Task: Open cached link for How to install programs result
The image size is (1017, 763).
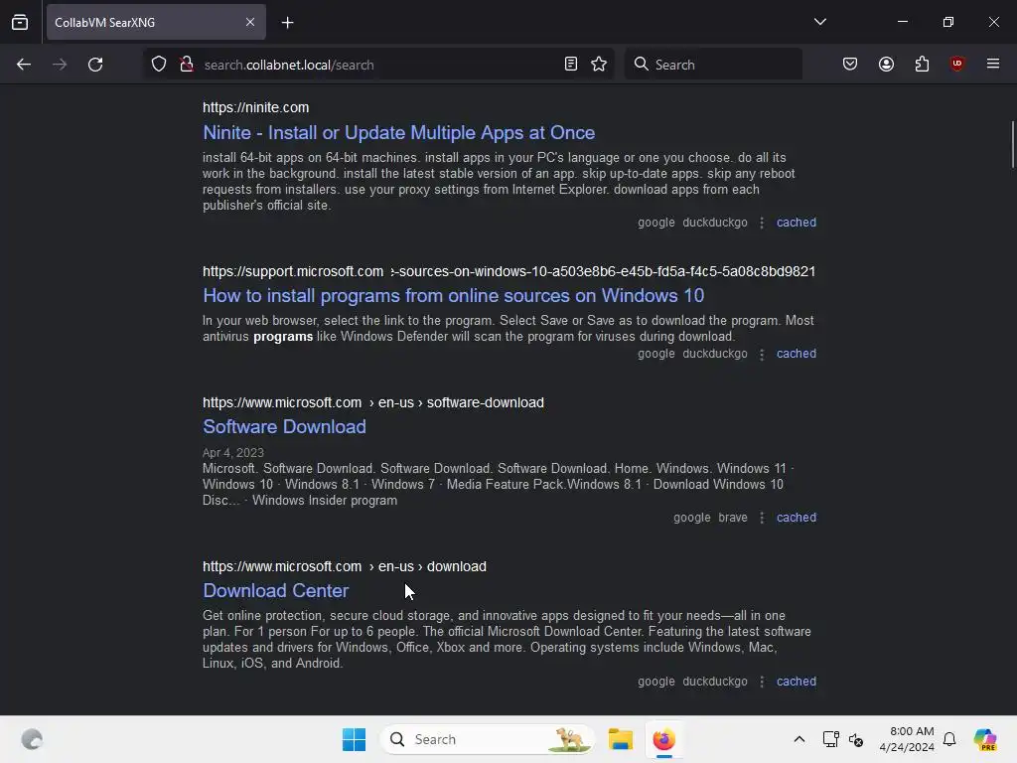Action: [x=797, y=354]
